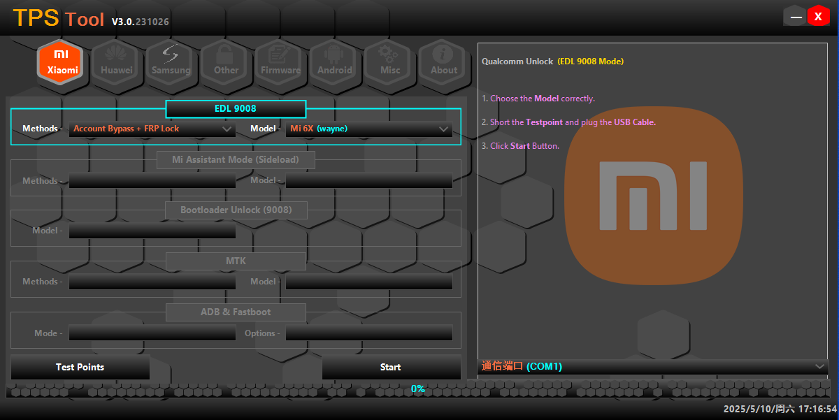Click instruction 3 about Start Button
The height and width of the screenshot is (420, 839).
[x=520, y=146]
